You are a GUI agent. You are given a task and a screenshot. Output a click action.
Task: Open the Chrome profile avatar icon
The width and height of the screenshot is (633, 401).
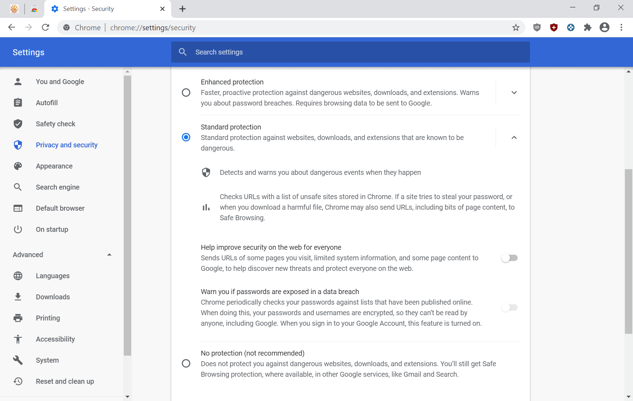(x=605, y=27)
